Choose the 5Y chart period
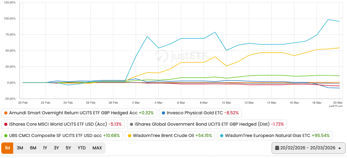 pyautogui.click(x=68, y=148)
